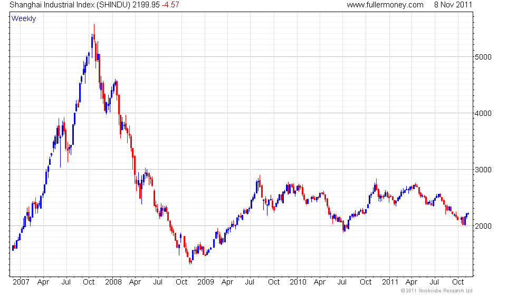Click the Jul label following 2007
This screenshot has height=295, width=517.
(66, 282)
